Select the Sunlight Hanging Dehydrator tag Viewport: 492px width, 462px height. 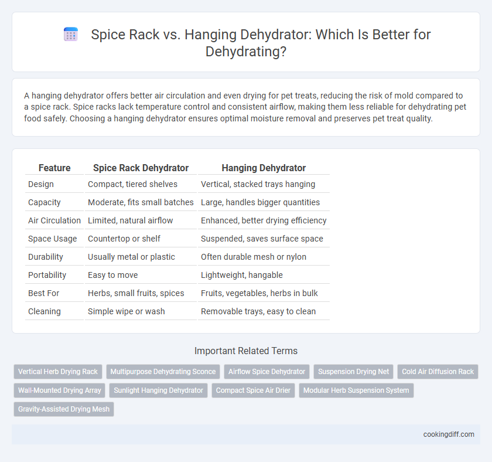159,390
